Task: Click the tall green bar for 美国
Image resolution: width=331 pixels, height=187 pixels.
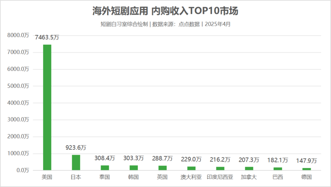Action: pyautogui.click(x=47, y=107)
